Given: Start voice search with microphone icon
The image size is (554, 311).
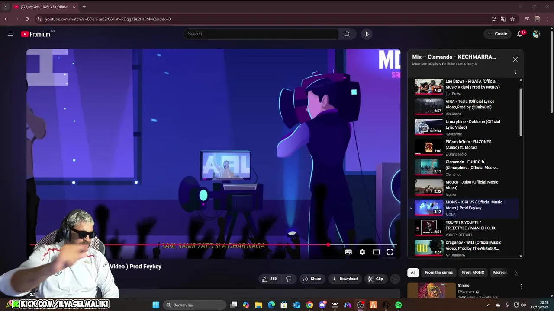Looking at the screenshot, I should 367,34.
